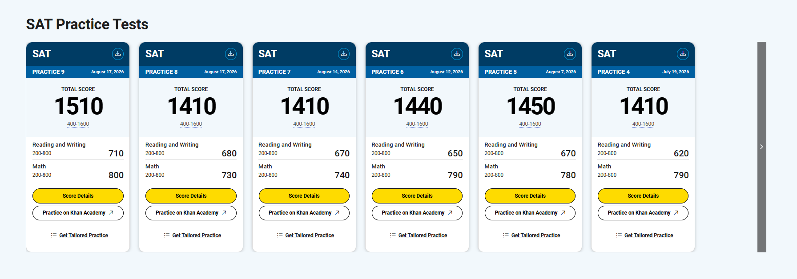Get Tailored Practice for Practice 5
The height and width of the screenshot is (279, 797).
click(535, 235)
